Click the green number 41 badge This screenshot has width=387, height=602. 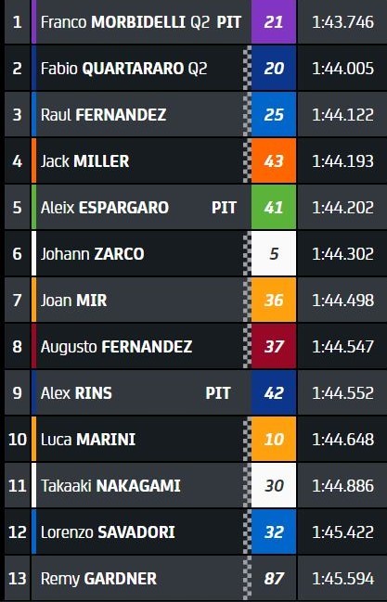pos(274,208)
